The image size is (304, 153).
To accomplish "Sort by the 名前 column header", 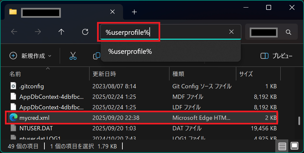I will [15, 74].
